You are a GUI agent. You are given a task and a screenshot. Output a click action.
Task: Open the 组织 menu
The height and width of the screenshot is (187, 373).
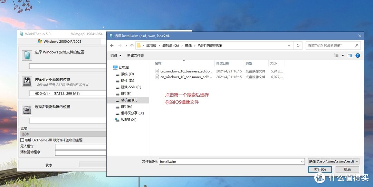tap(116, 55)
